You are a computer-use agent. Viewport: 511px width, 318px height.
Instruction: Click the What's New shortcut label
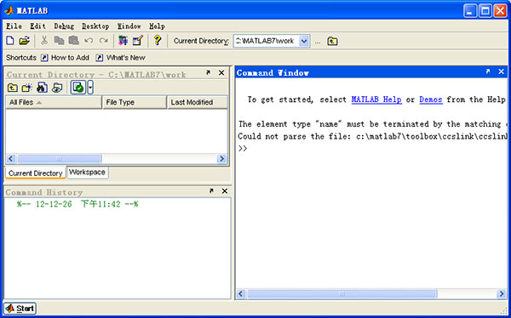(x=126, y=58)
